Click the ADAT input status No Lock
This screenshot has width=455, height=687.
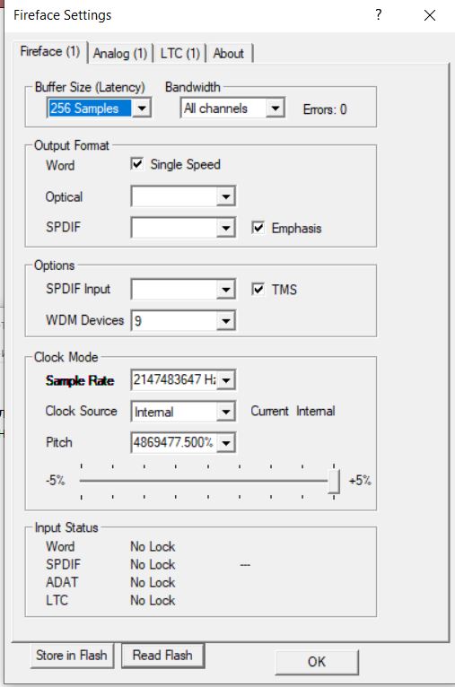point(153,582)
